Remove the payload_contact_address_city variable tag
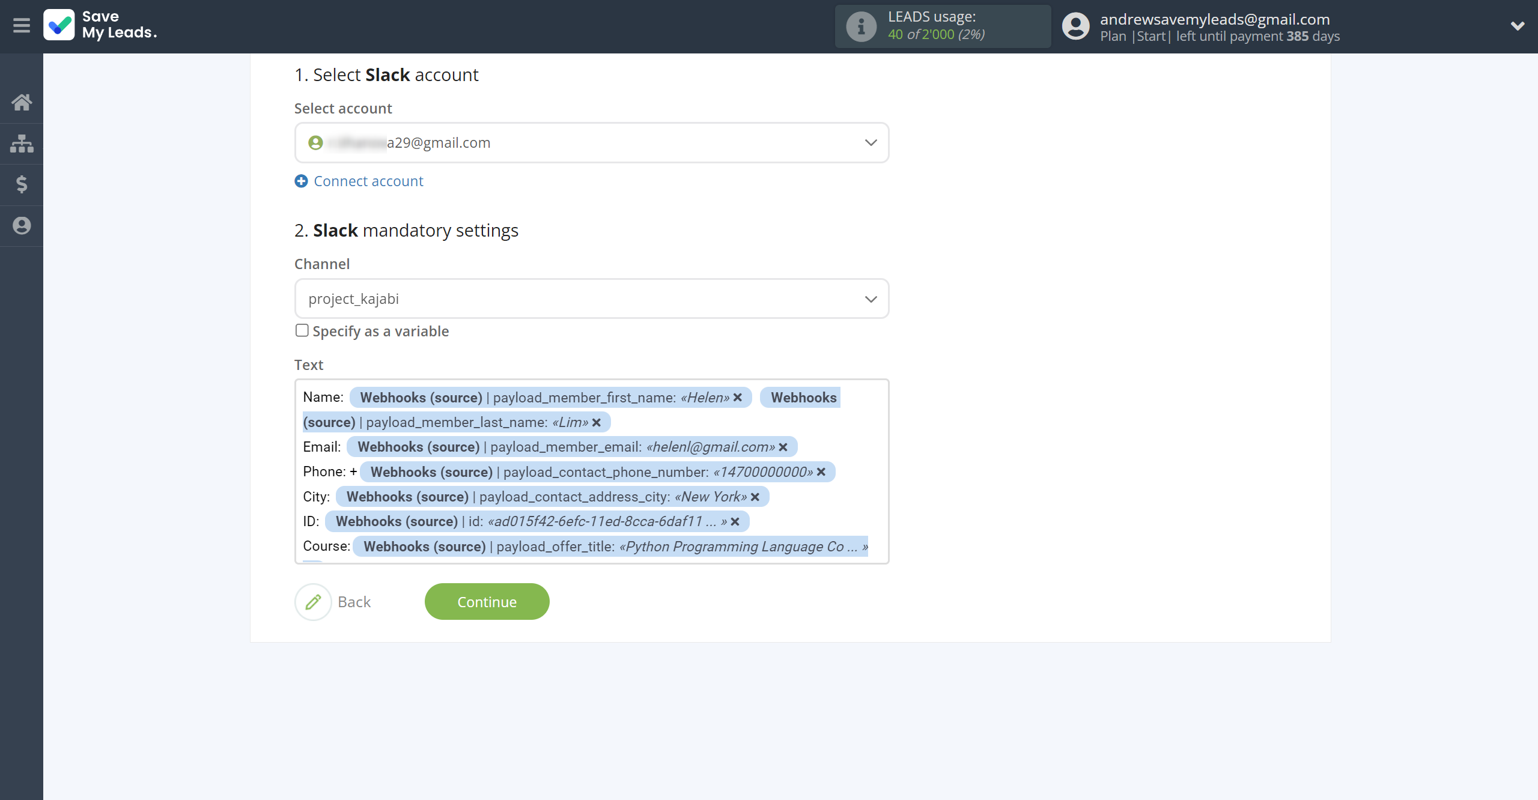This screenshot has width=1538, height=800. click(755, 497)
